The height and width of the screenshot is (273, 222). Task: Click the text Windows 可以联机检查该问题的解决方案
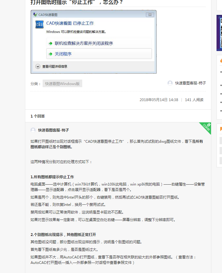[x=76, y=32]
